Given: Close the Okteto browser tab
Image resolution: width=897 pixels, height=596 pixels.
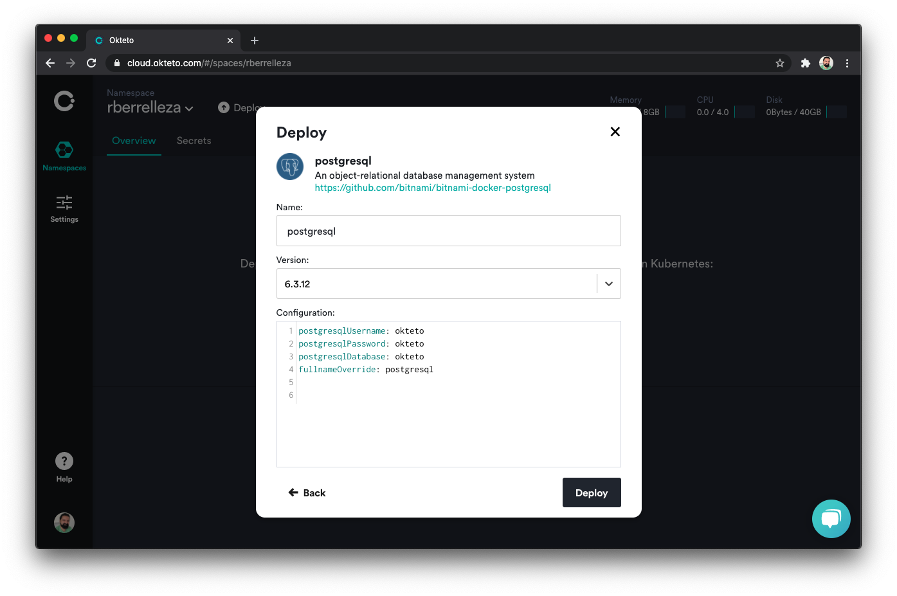Looking at the screenshot, I should [230, 41].
